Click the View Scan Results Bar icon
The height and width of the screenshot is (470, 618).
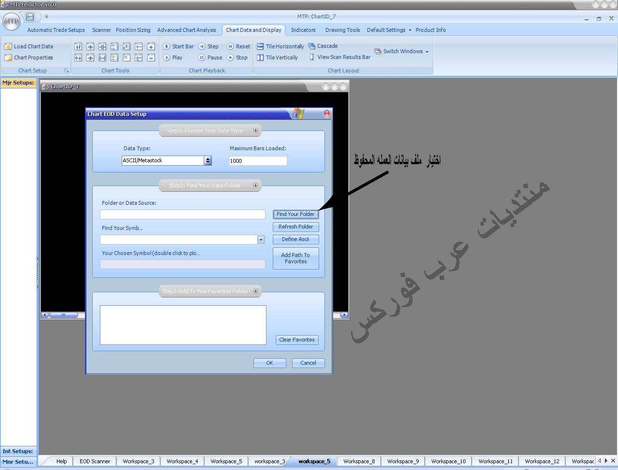[312, 57]
